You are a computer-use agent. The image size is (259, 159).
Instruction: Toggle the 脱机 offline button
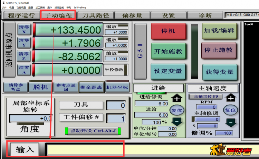[40, 87]
